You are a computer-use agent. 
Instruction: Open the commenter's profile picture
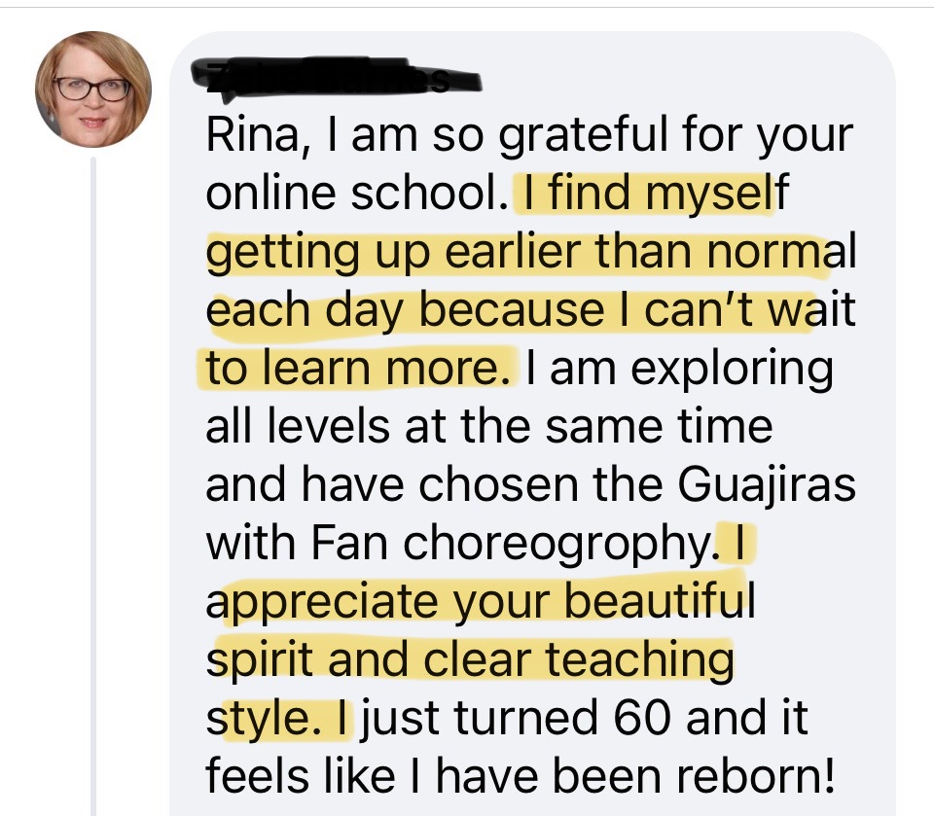(93, 89)
